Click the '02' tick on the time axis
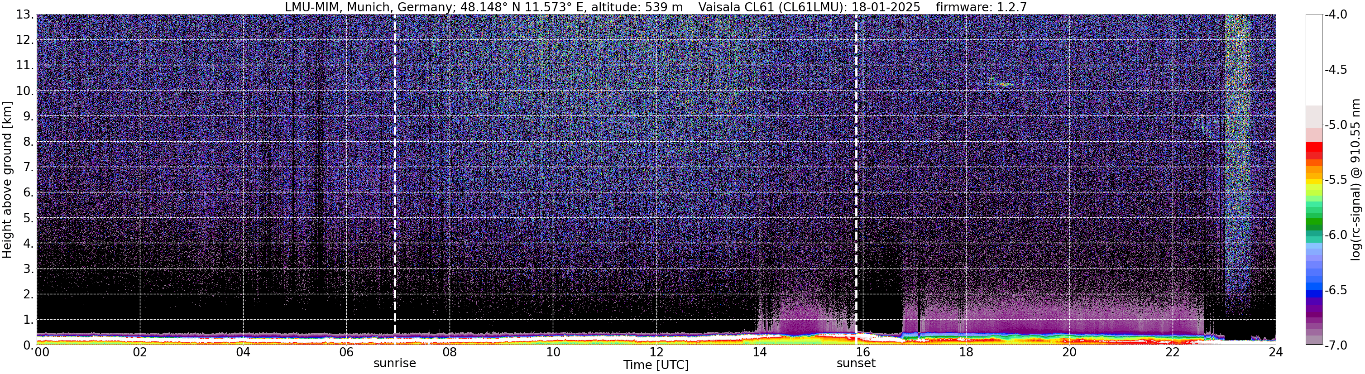 tap(140, 352)
